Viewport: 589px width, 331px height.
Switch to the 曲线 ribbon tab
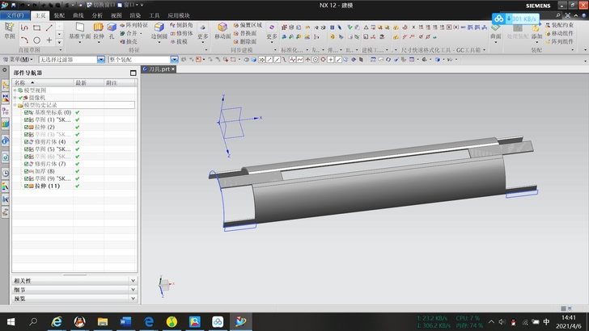point(78,15)
